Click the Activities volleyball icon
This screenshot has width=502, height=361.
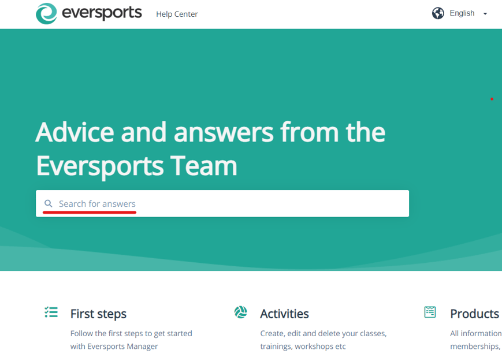point(240,312)
